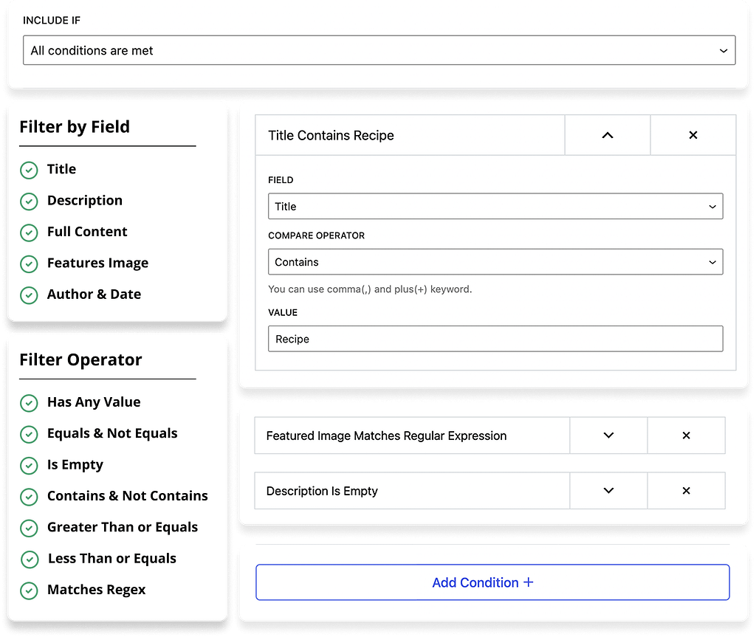756x637 pixels.
Task: Remove the Description Is Empty condition
Action: click(x=686, y=490)
